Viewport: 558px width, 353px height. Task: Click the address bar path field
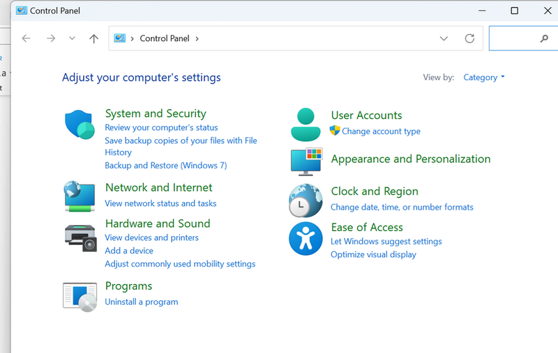tap(295, 38)
